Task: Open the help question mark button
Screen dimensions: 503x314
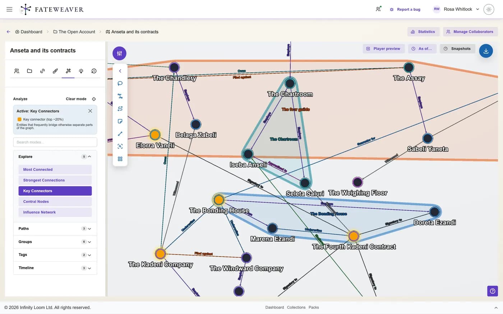Action: 493,291
